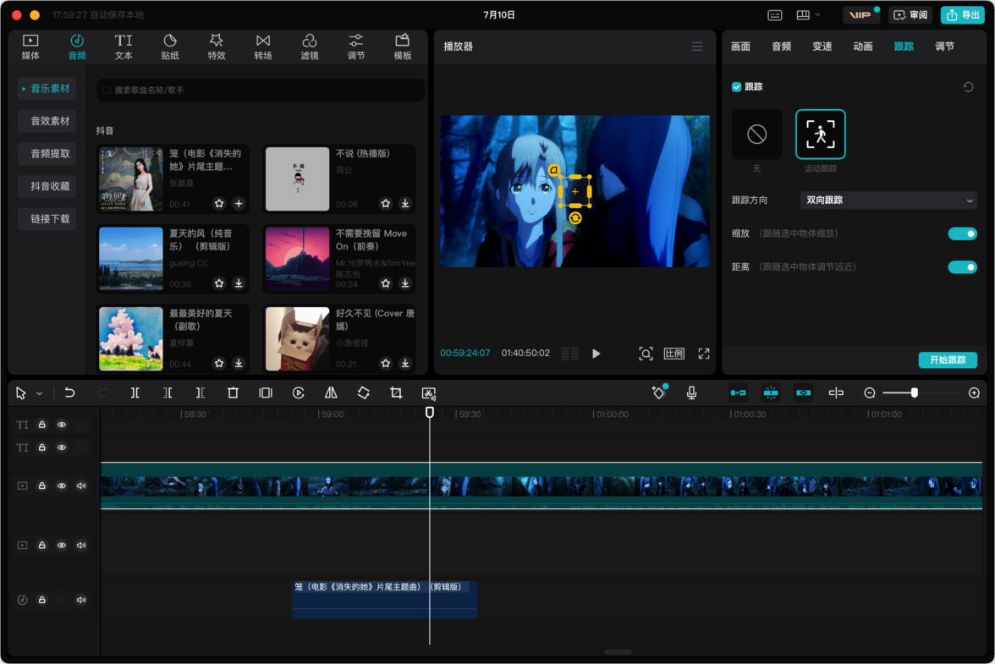The height and width of the screenshot is (664, 995).
Task: Delete the selected clip
Action: pos(233,393)
